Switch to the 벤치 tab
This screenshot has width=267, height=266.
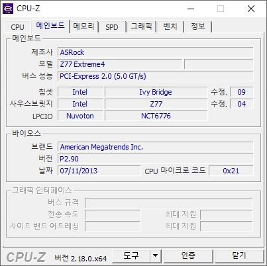pos(170,26)
